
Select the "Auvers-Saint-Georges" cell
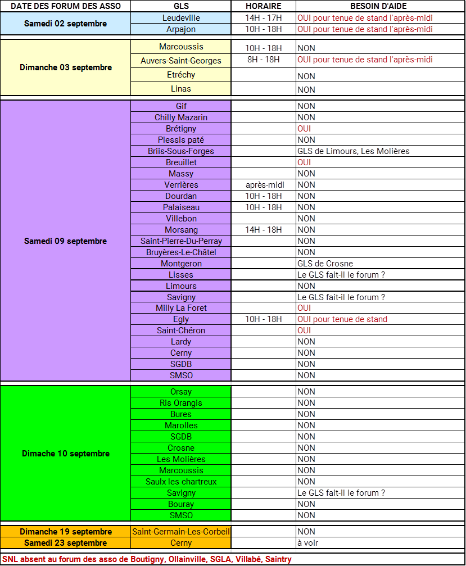click(x=181, y=61)
